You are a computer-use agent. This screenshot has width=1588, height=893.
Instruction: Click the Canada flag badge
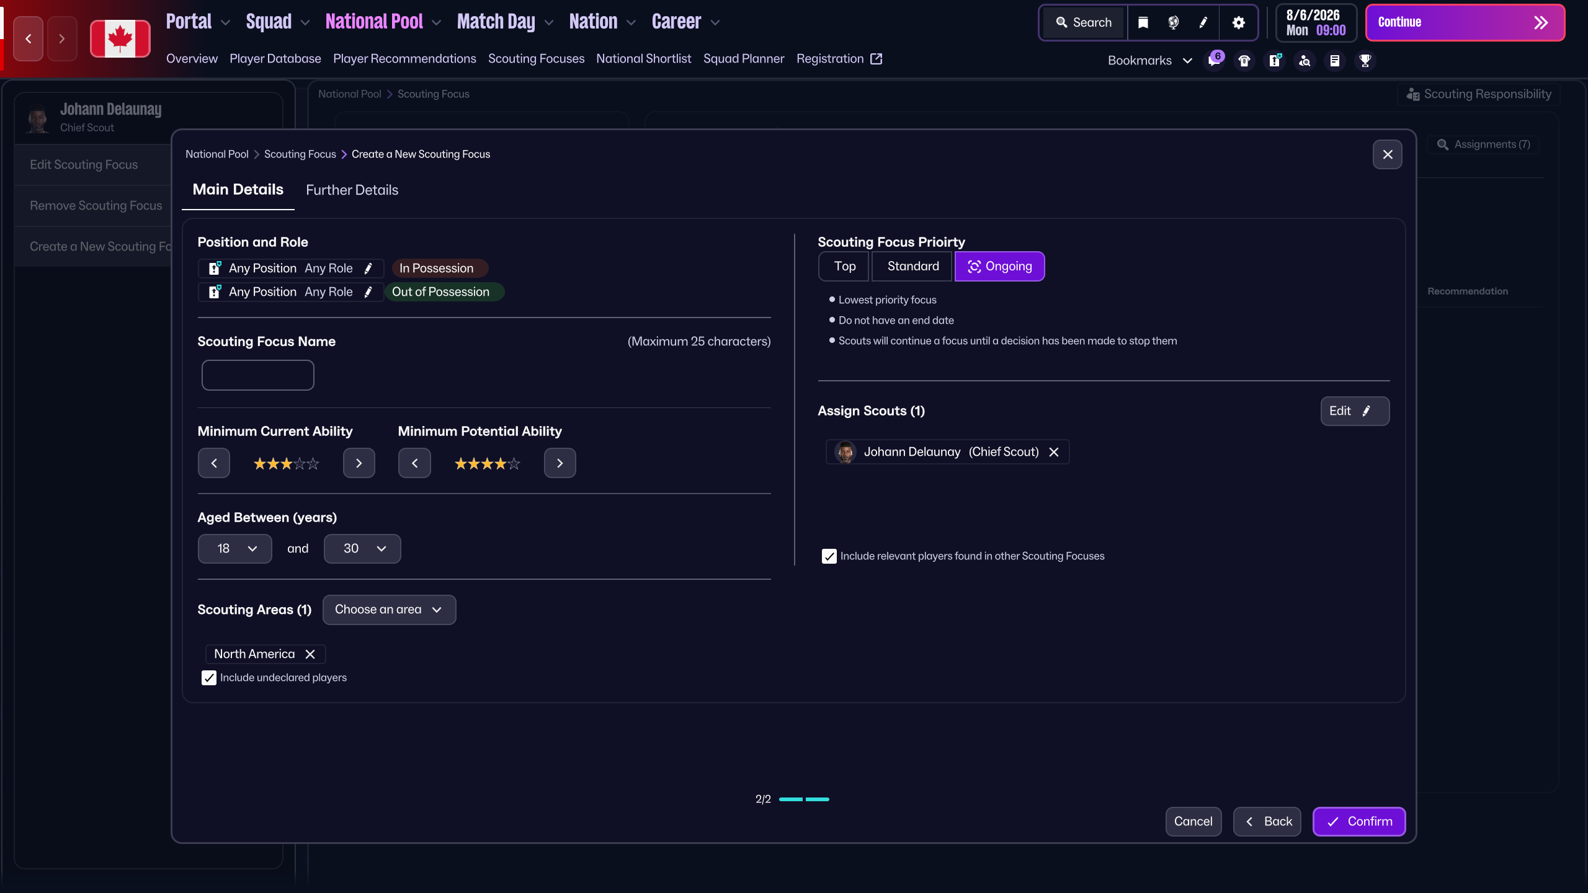pos(120,38)
